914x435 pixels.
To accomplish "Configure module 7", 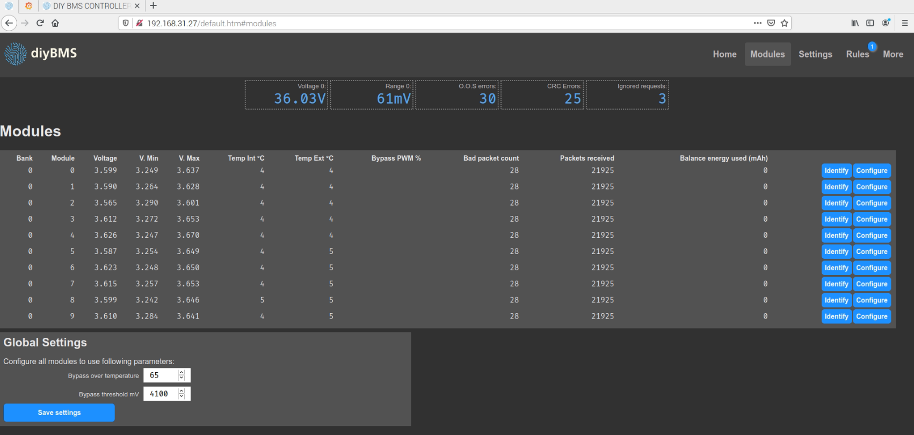I will coord(872,284).
